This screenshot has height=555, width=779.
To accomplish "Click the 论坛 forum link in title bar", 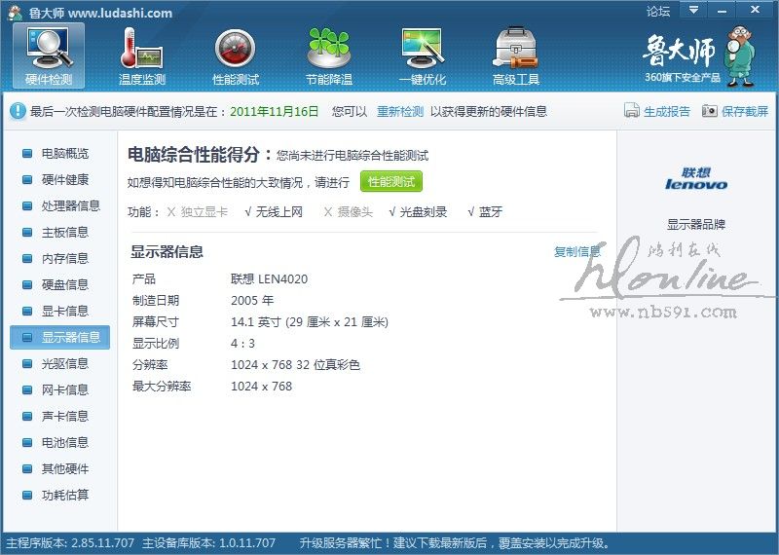I will (658, 11).
